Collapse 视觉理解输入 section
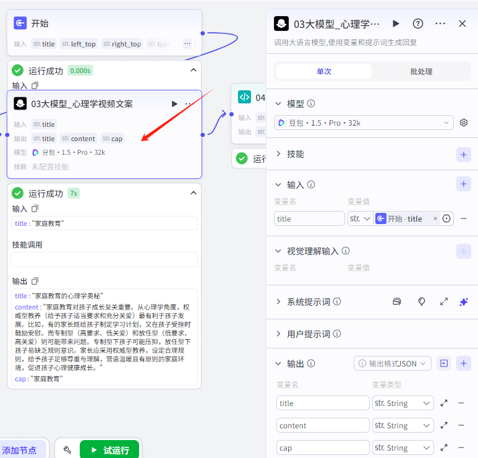 278,251
